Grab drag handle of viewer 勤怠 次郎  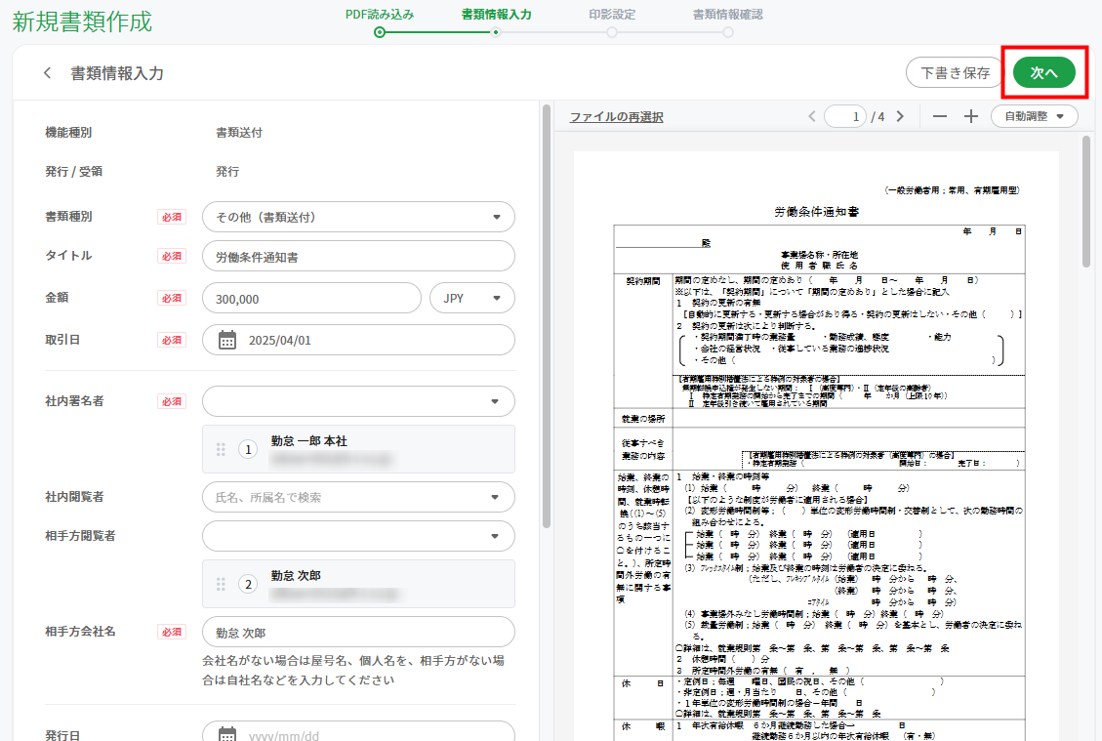click(x=221, y=584)
